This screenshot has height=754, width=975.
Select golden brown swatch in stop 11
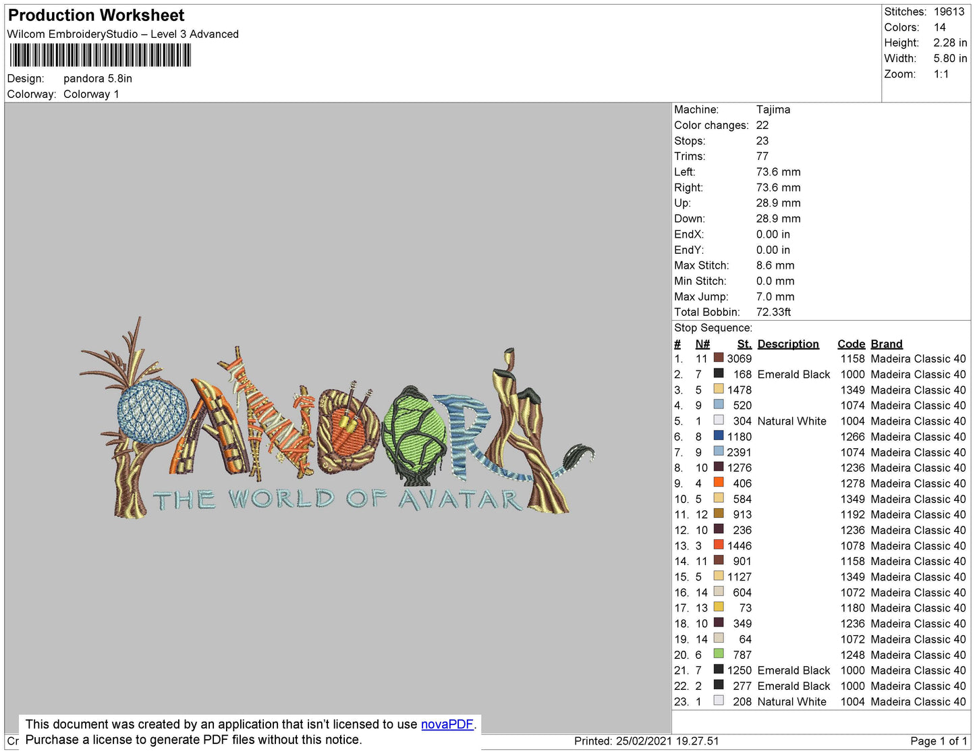click(719, 513)
